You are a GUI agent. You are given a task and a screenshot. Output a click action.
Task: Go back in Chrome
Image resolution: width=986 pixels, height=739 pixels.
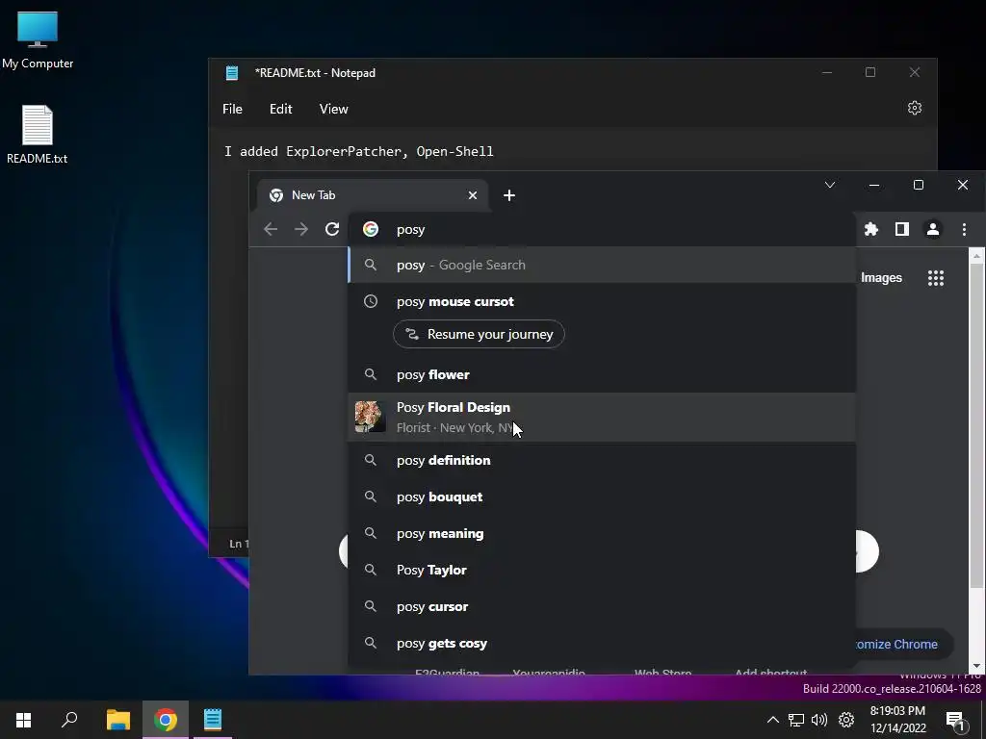coord(271,229)
